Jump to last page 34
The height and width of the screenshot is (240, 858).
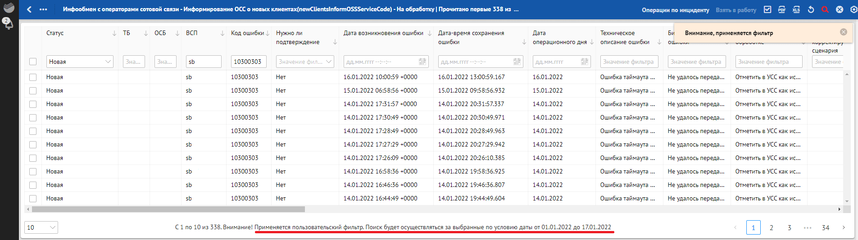point(825,227)
